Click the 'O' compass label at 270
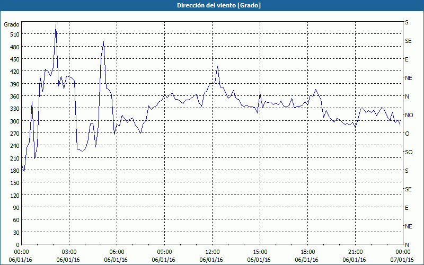This screenshot has width=424, height=265. point(407,134)
